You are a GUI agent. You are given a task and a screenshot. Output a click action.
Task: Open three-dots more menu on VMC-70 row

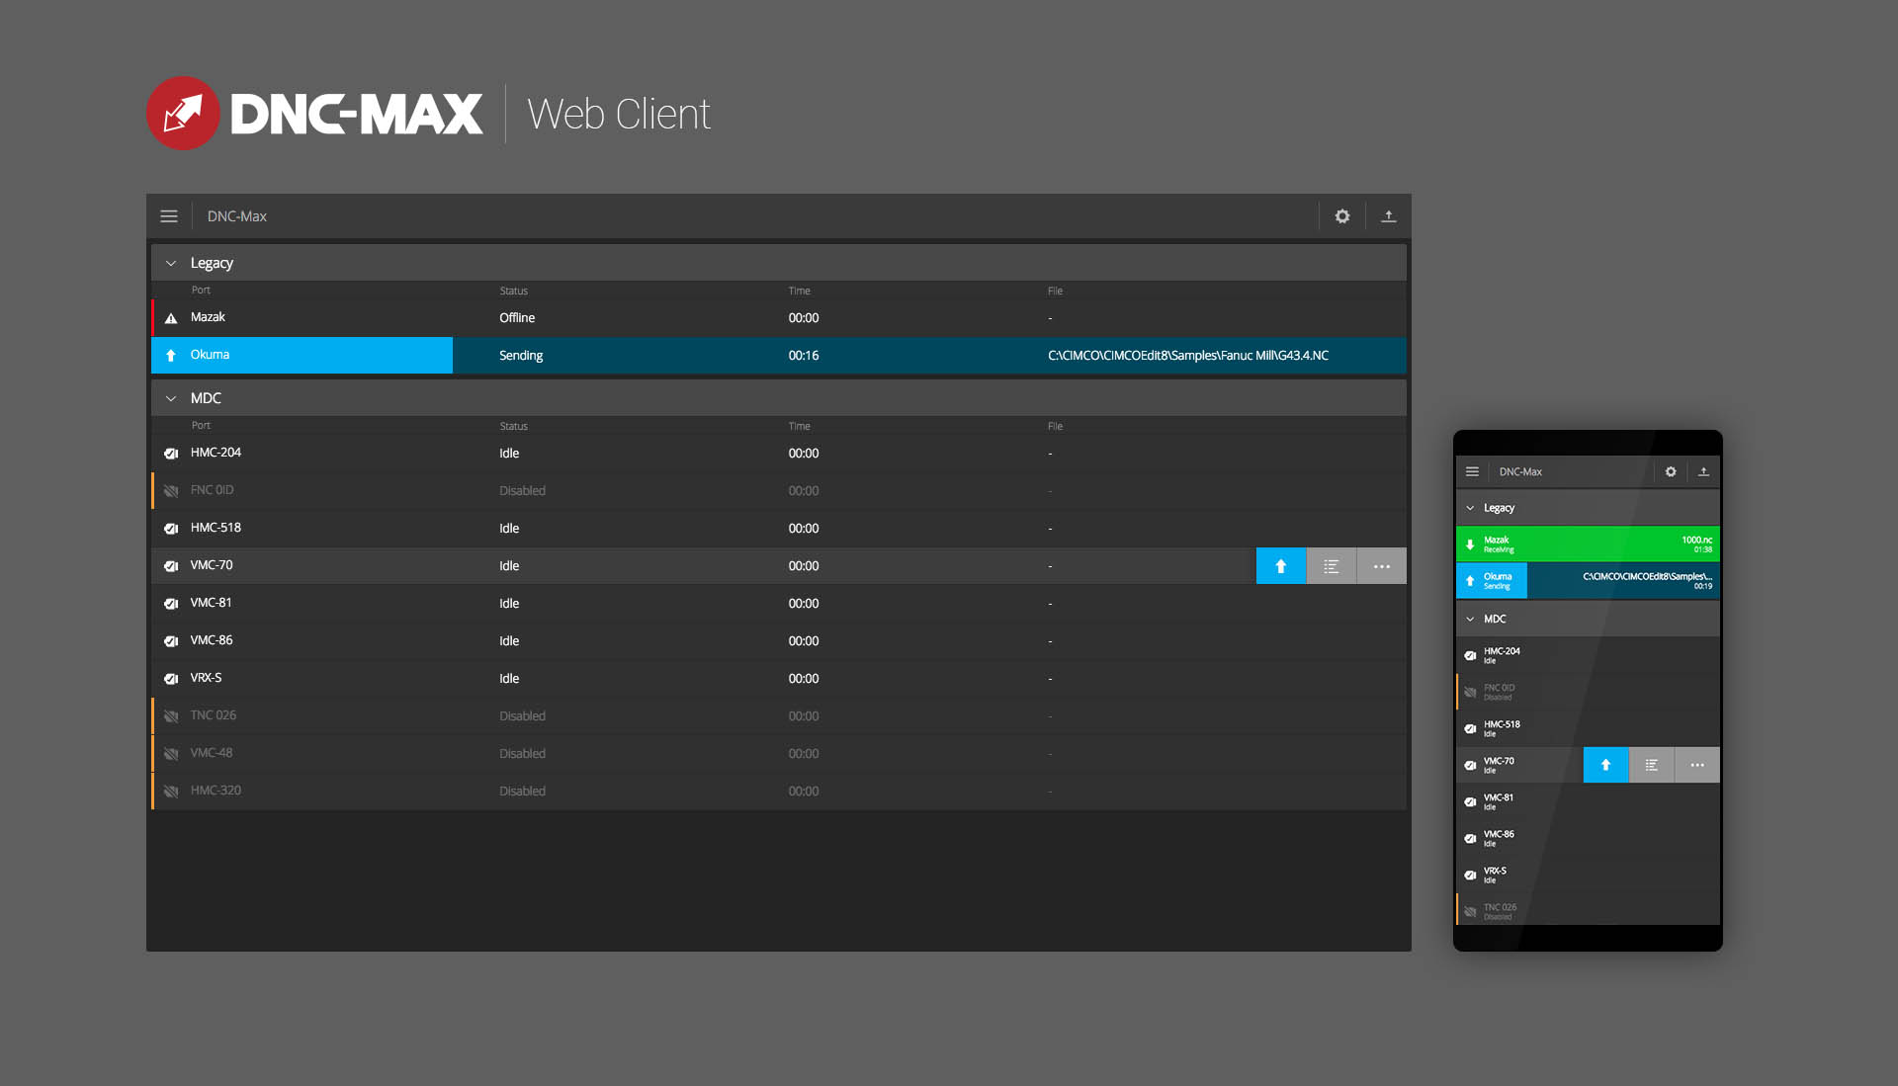pyautogui.click(x=1381, y=566)
